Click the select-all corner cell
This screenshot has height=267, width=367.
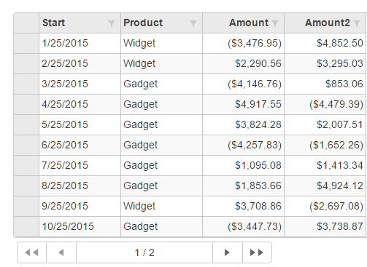click(x=26, y=23)
